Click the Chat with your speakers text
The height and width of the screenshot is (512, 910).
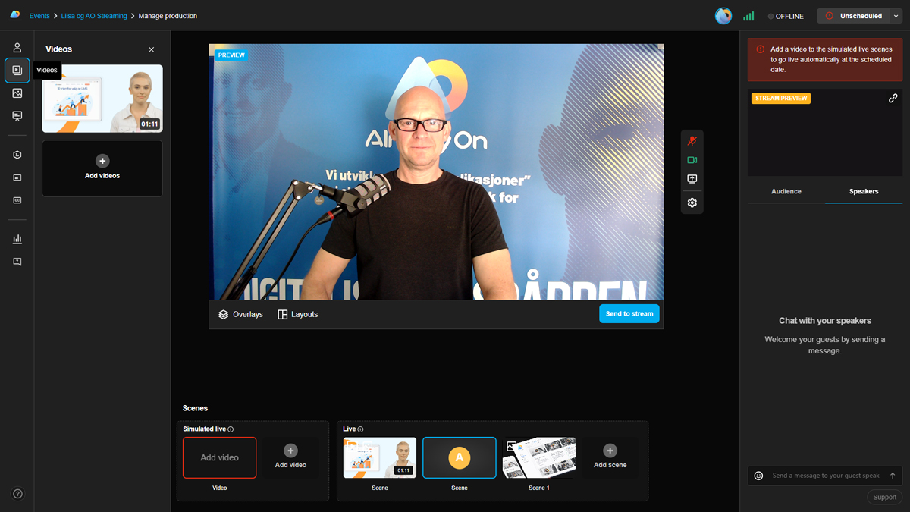(x=825, y=321)
